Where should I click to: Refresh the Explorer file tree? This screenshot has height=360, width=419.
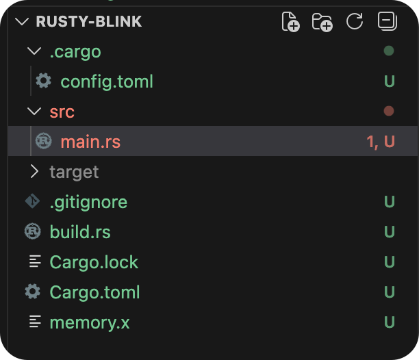[x=355, y=22]
